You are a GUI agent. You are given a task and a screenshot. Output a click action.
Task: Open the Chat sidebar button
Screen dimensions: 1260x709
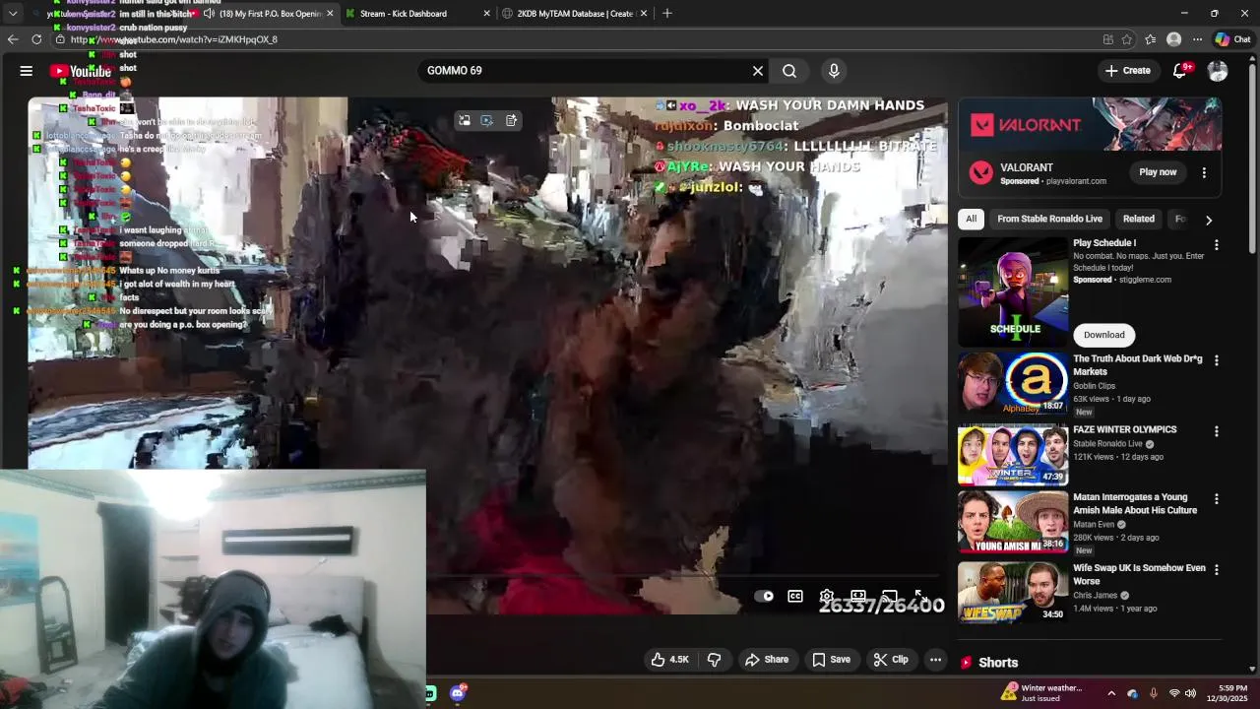(1232, 39)
